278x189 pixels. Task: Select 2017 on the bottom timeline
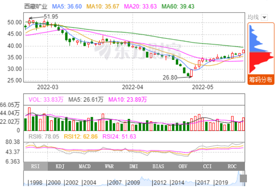(x=203, y=183)
